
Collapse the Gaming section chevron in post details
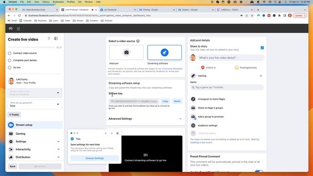261,76
